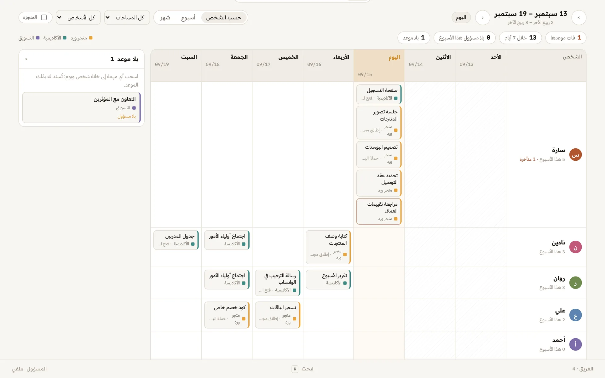The image size is (605, 378).
Task: Go to the previous week using the right chevron
Action: point(579,18)
